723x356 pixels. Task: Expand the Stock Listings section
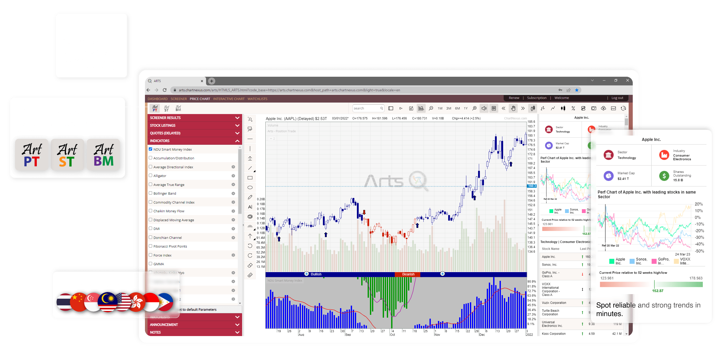[x=195, y=126]
